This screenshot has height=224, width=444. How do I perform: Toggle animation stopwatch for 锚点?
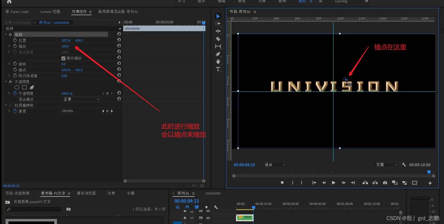[x=15, y=70]
